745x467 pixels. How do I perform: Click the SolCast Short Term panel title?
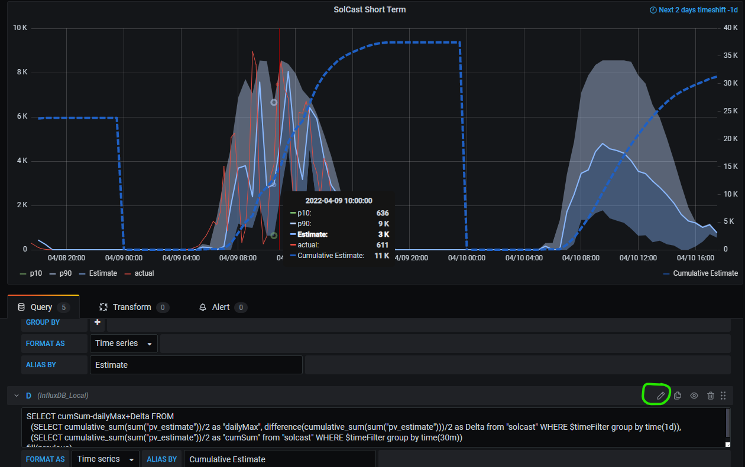(370, 9)
